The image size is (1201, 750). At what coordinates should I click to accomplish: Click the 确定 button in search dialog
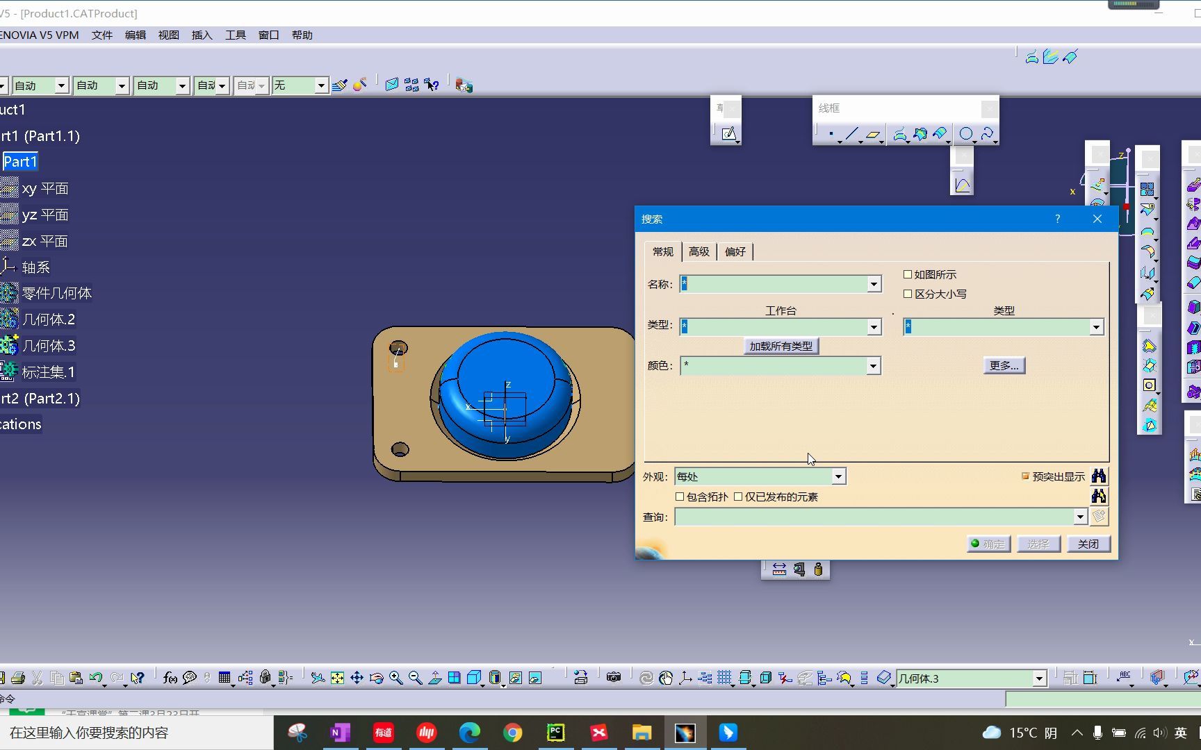click(988, 544)
